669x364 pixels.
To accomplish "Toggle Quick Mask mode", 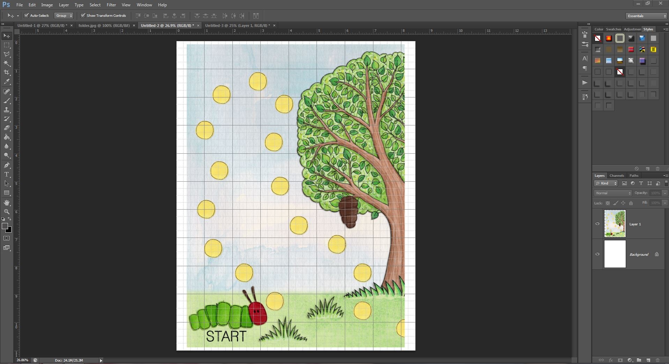I will tap(7, 238).
